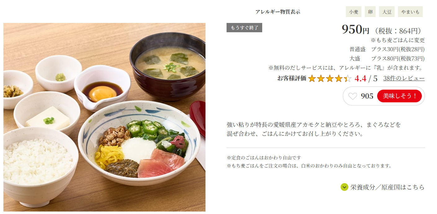Image resolution: width=437 pixels, height=214 pixels.
Task: Click the お客様評価 label
Action: 292,78
